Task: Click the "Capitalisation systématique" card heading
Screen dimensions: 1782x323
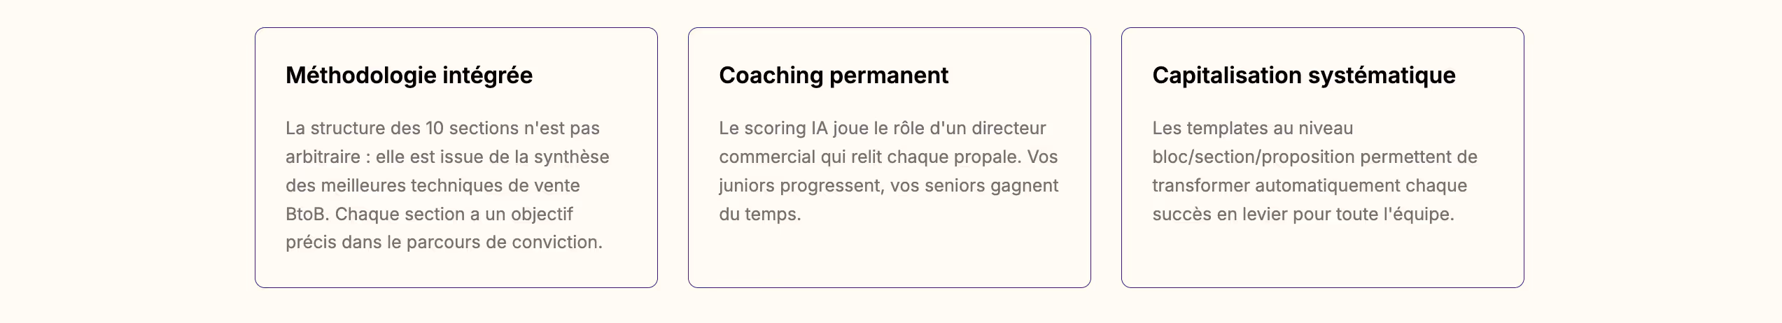Action: (x=1303, y=76)
